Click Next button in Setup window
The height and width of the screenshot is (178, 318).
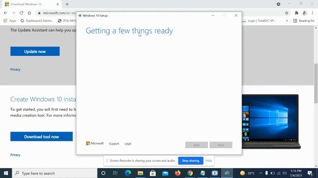tap(221, 145)
